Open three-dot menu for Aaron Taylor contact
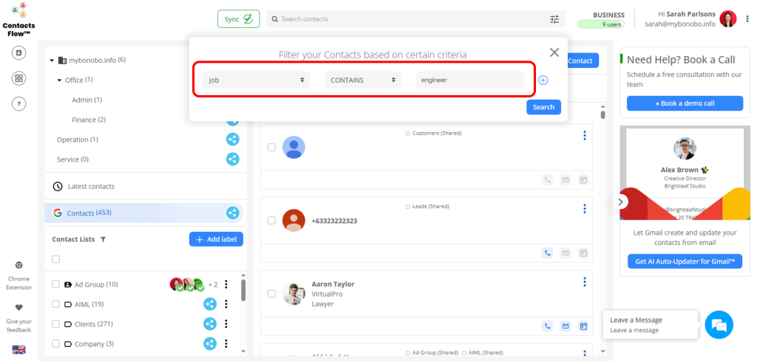The width and height of the screenshot is (757, 361). point(584,282)
